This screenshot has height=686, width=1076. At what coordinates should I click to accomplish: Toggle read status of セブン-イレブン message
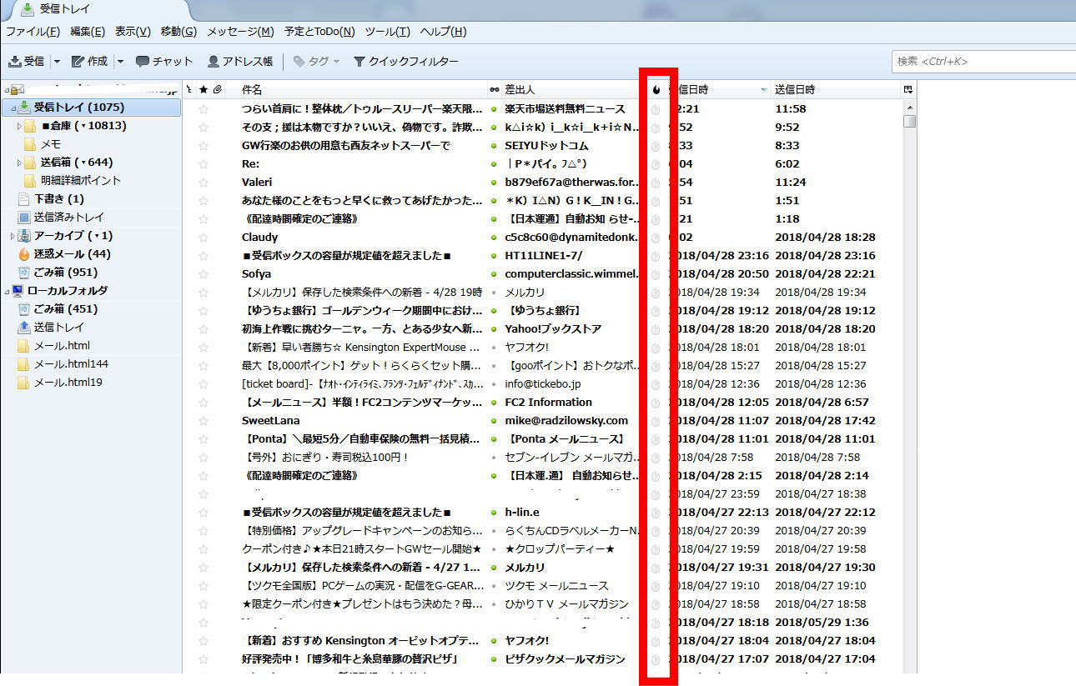(494, 457)
